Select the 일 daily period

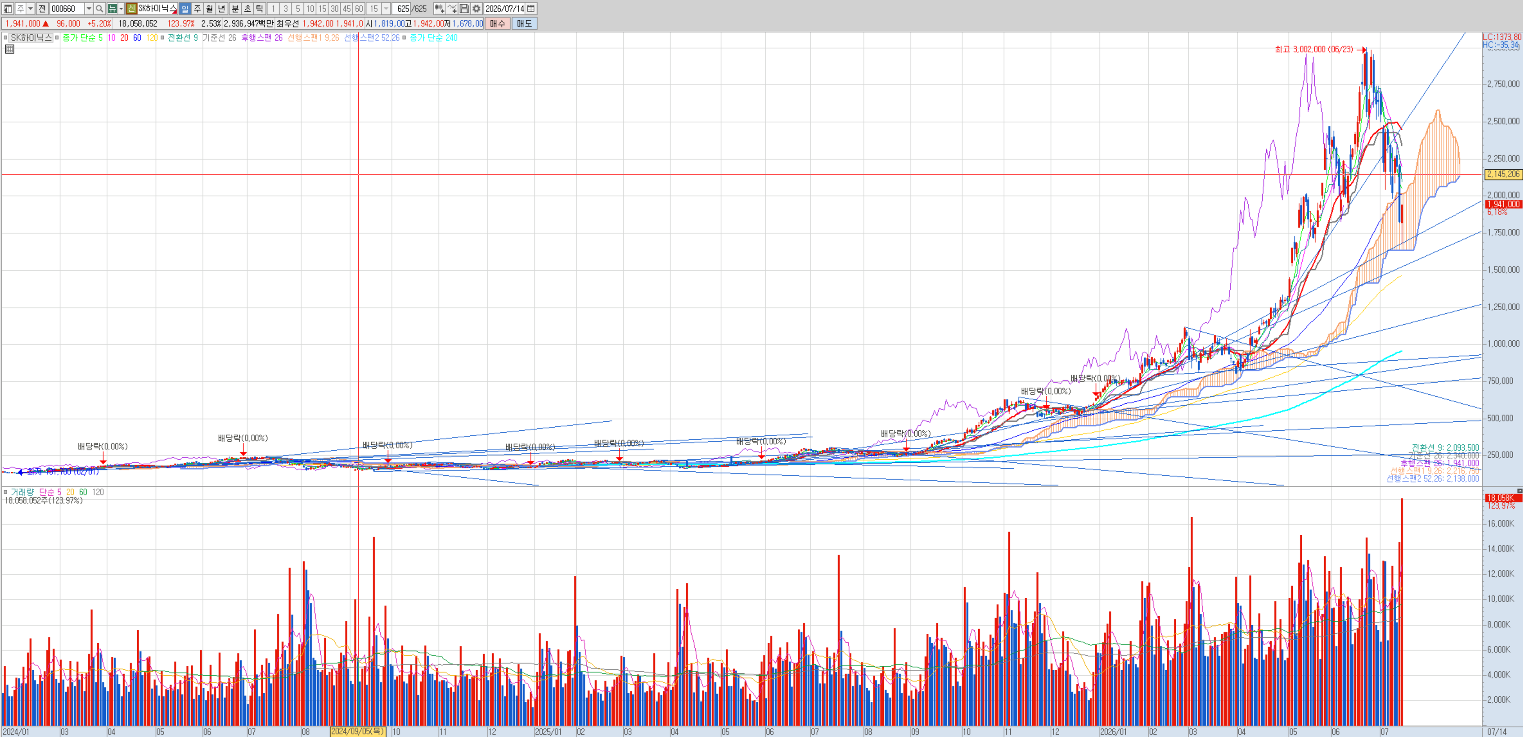coord(185,9)
